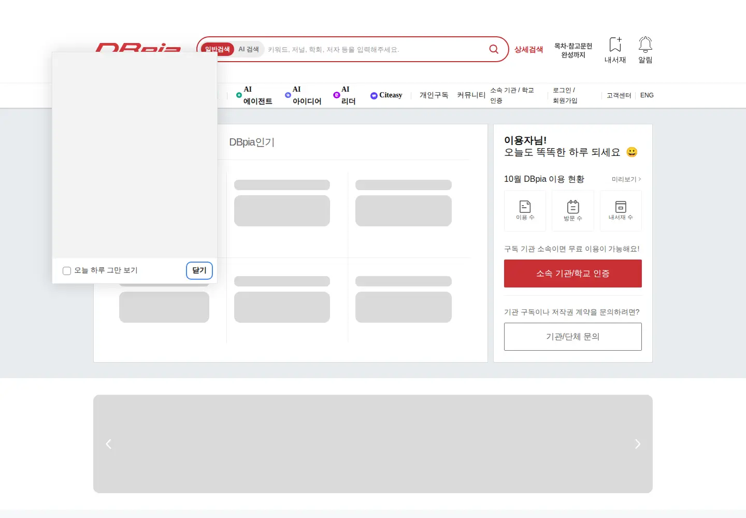Open 고객센터 link

(x=619, y=95)
